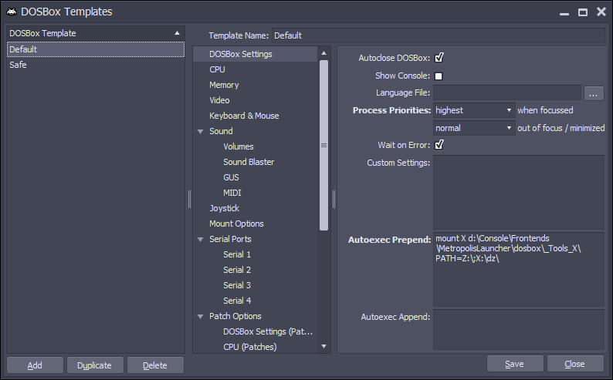Click the Add template button
This screenshot has width=613, height=380.
click(35, 365)
